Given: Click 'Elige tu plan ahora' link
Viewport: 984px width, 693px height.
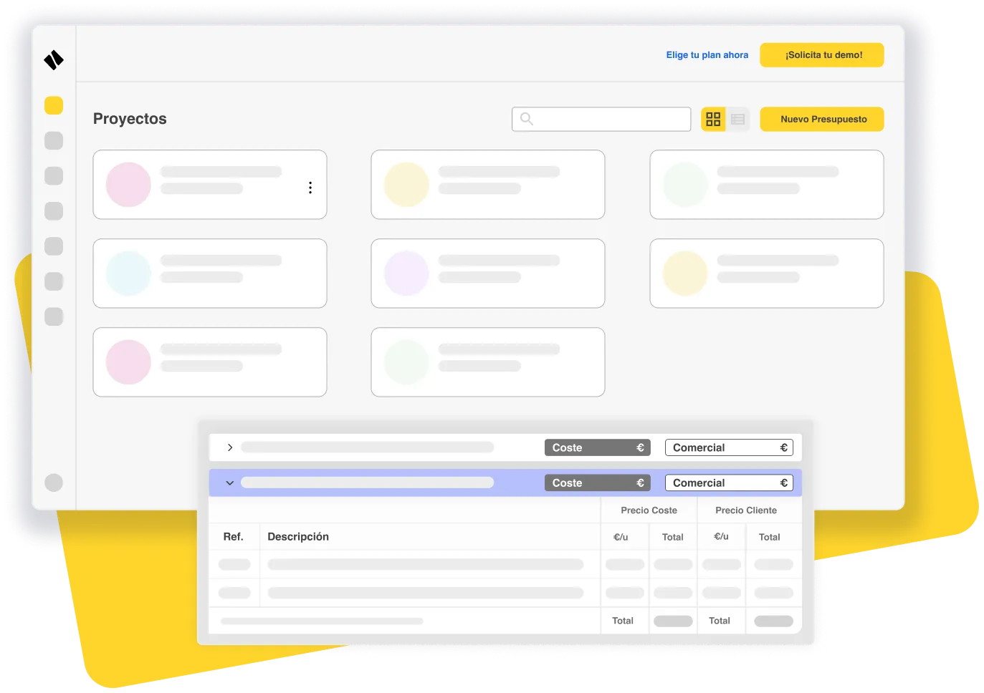Looking at the screenshot, I should pyautogui.click(x=707, y=55).
